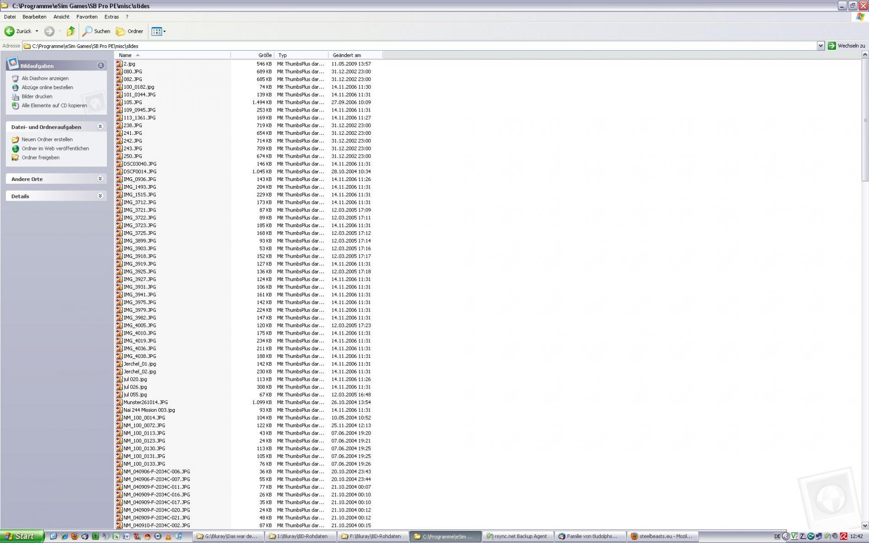Launch Word icon in quick launch
869x543 pixels.
pyautogui.click(x=126, y=536)
